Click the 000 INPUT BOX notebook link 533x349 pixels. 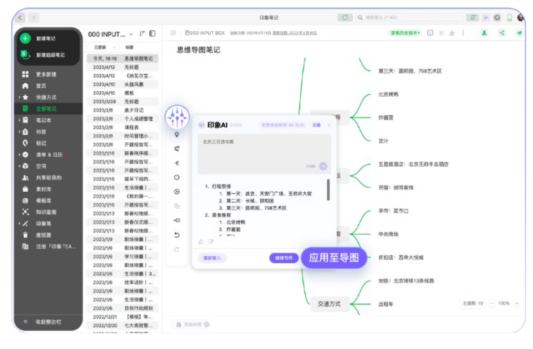(205, 33)
